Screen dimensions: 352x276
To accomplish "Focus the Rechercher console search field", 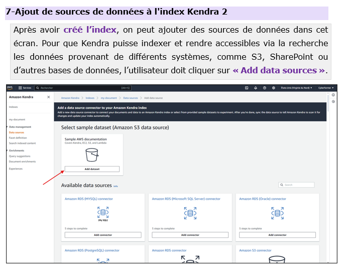I will pos(83,88).
